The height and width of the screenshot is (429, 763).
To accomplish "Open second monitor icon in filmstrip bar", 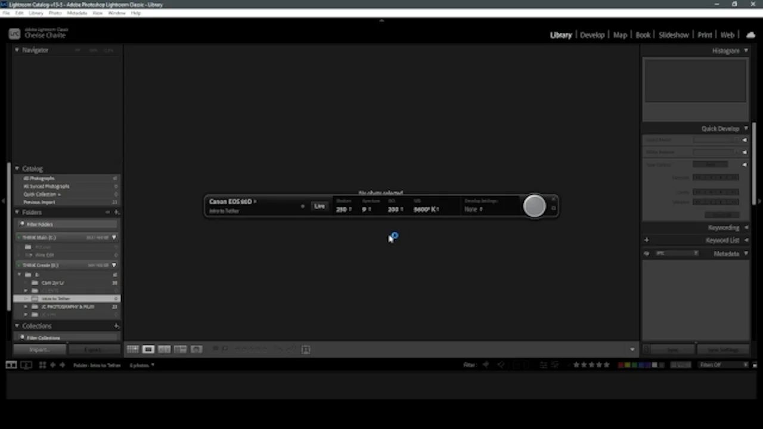I will click(26, 365).
